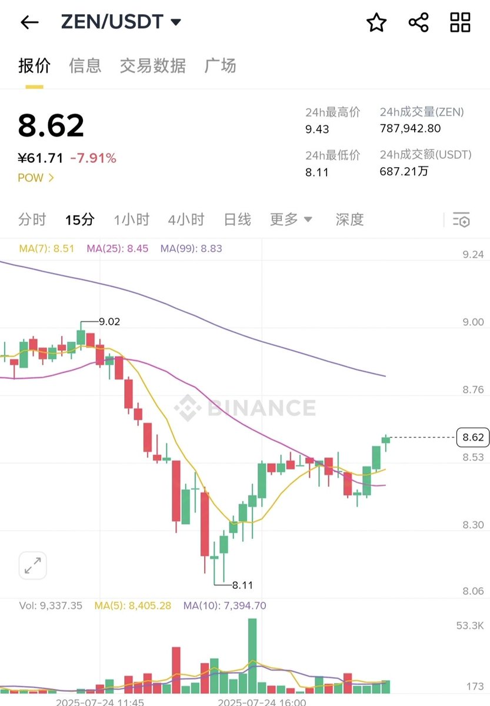Screen dimensions: 490x706
Task: Select the 日线 timeframe
Action: 238,219
